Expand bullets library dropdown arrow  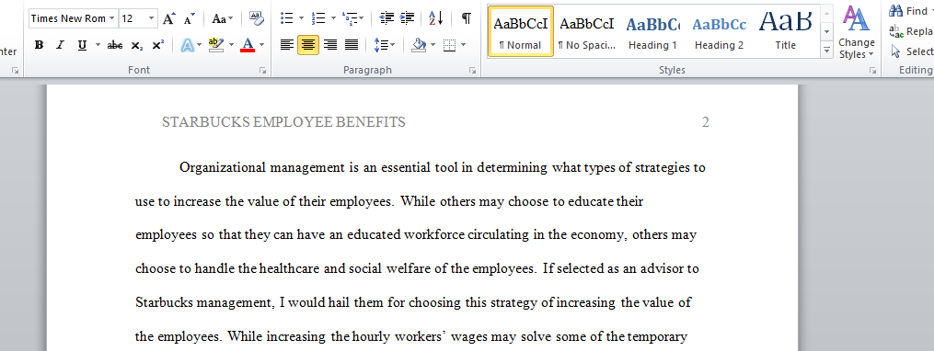click(x=302, y=18)
